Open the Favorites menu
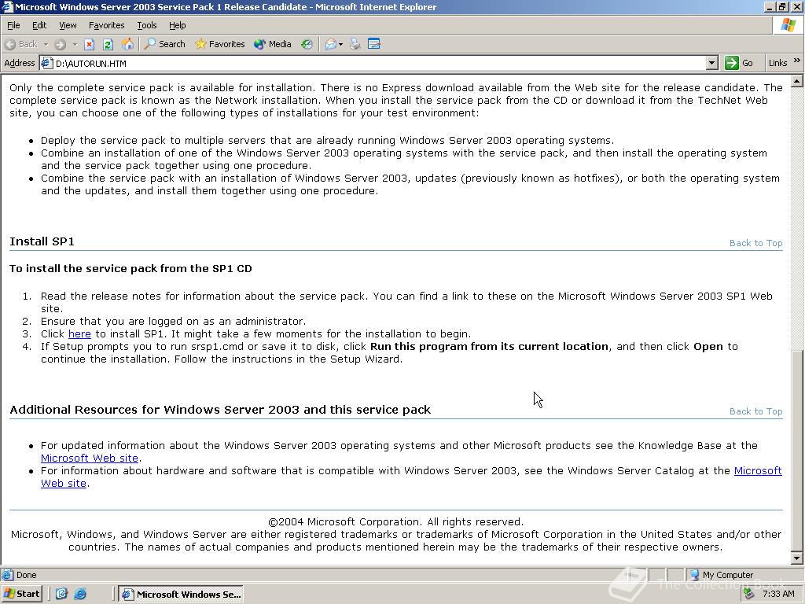The height and width of the screenshot is (604, 805). (x=106, y=25)
